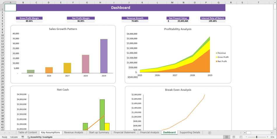Open the Table of Content sheet tab

(27, 132)
